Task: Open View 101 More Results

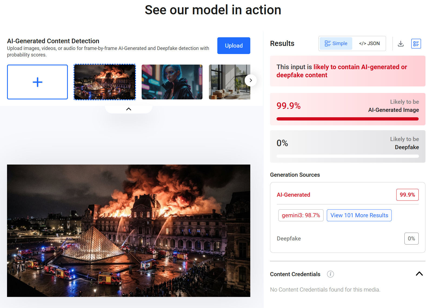Action: [359, 215]
